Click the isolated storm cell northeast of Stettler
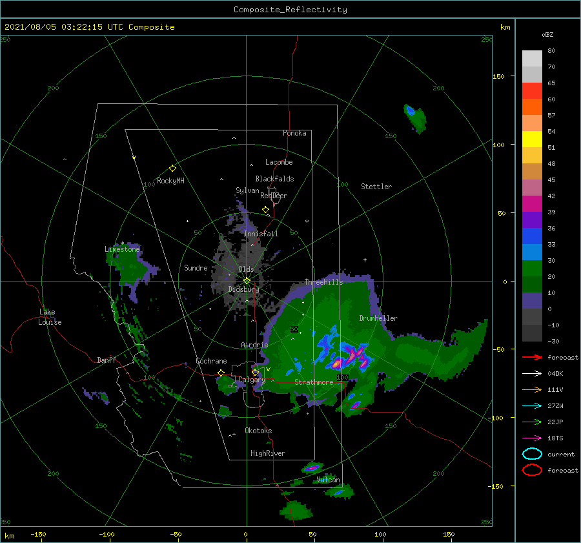The image size is (581, 543). coord(415,118)
